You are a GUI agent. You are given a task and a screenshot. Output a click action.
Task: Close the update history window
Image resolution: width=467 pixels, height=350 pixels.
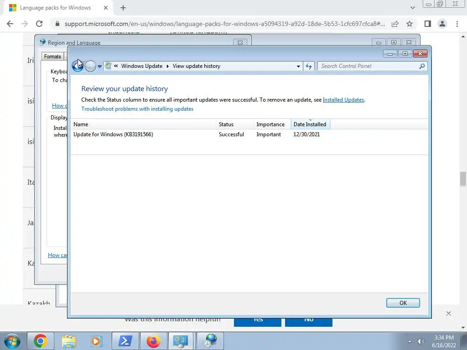point(420,54)
